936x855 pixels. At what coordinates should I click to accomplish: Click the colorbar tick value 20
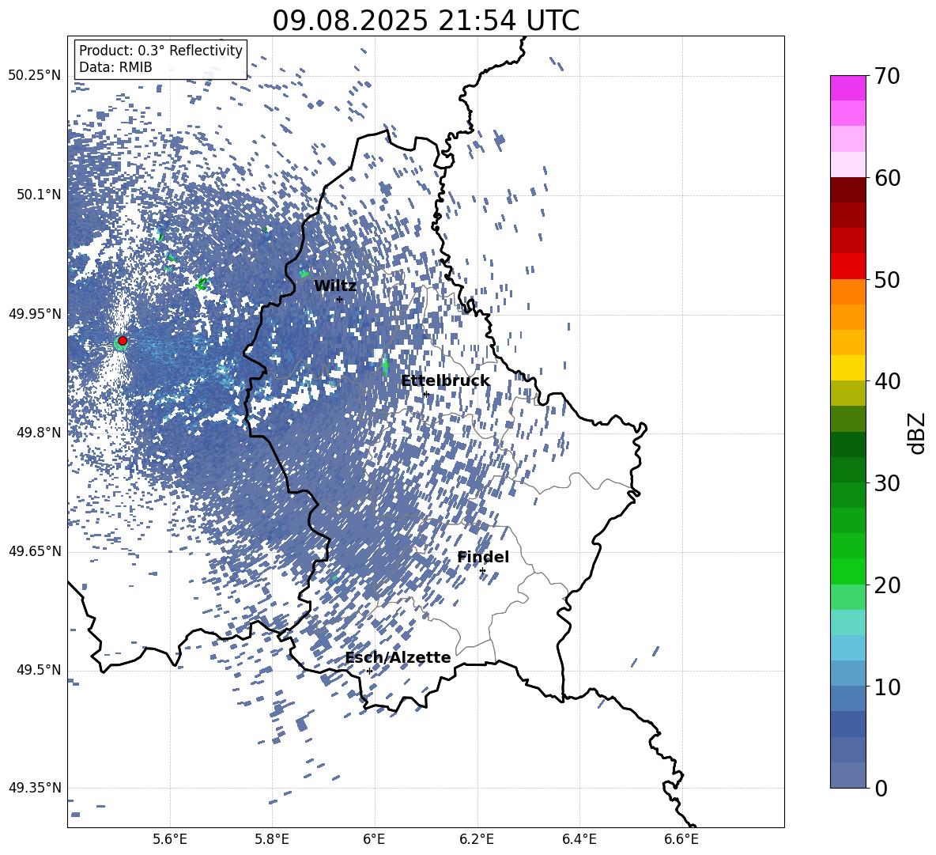pos(887,585)
